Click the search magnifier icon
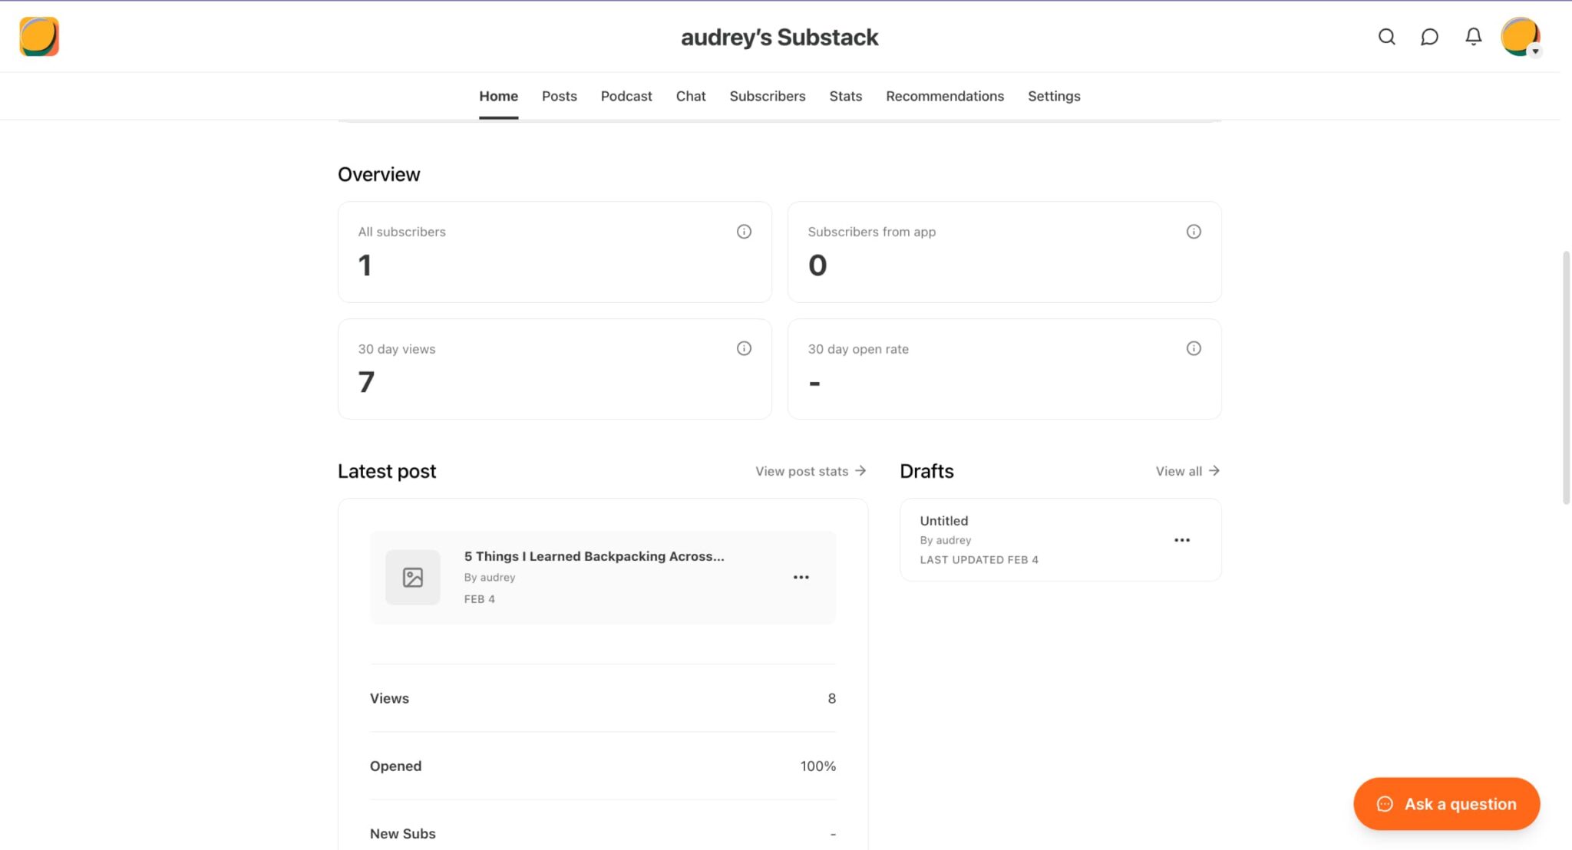This screenshot has width=1572, height=850. (1386, 37)
